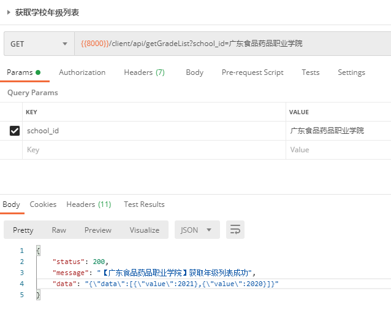The height and width of the screenshot is (315, 391).
Task: Open the Authorization tab
Action: pos(82,72)
